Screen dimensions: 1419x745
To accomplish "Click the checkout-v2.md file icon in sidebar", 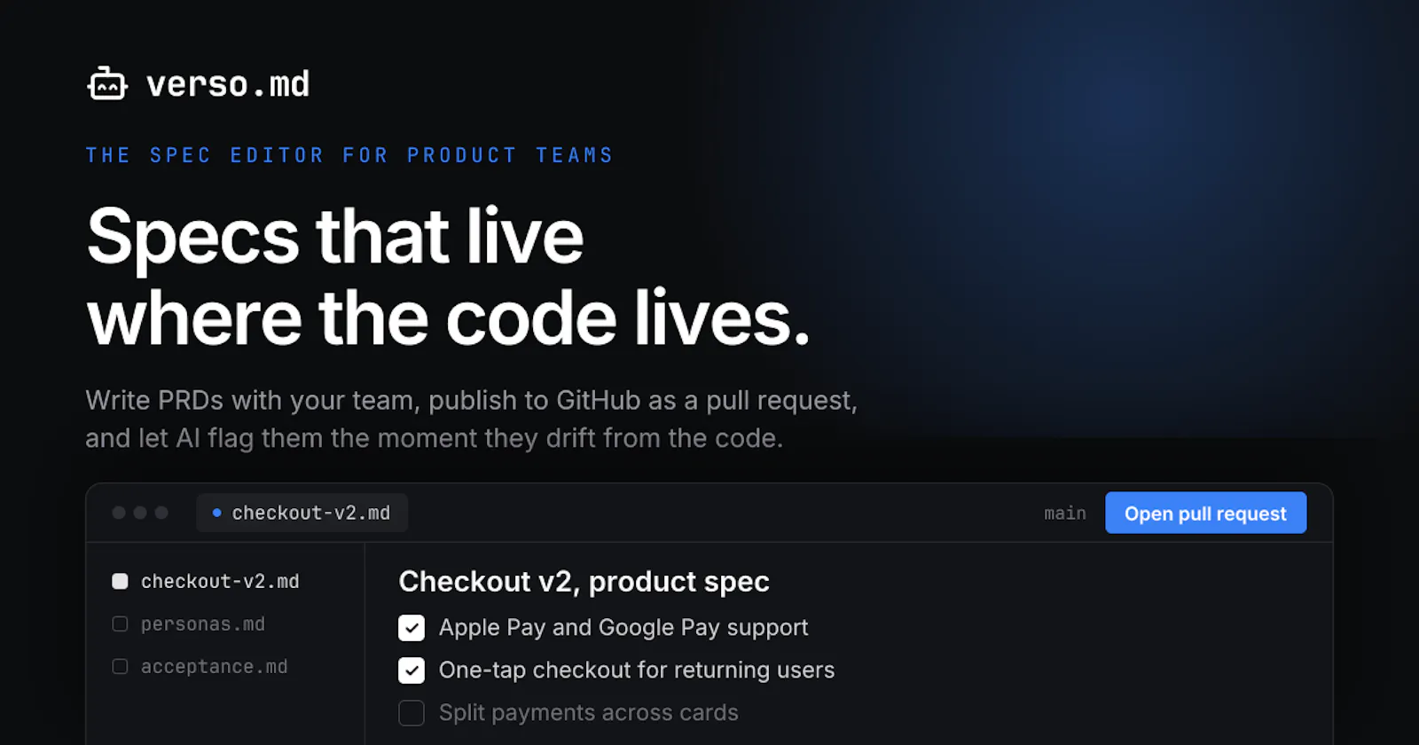I will (x=120, y=582).
